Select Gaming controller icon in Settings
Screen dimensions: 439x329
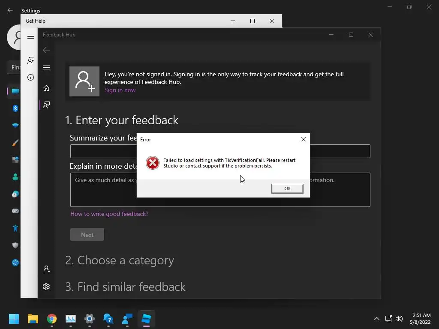(x=15, y=211)
